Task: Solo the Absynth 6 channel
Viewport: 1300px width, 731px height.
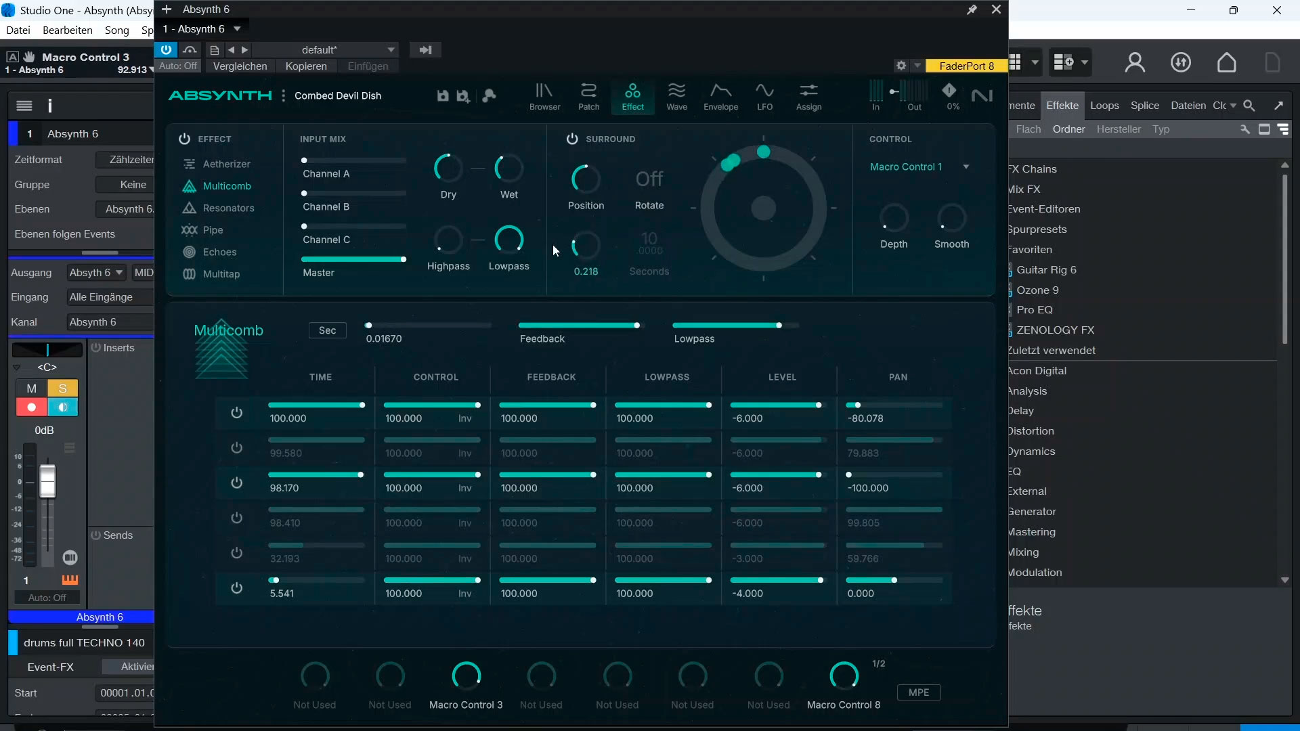Action: pos(63,389)
